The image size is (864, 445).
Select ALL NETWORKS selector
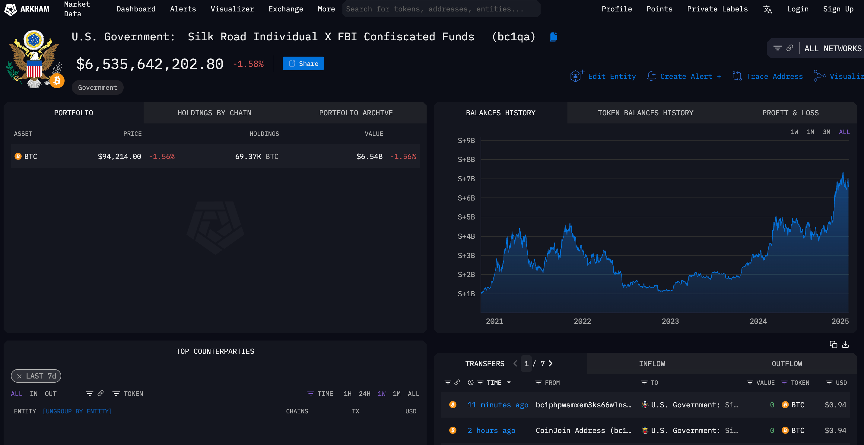[833, 48]
